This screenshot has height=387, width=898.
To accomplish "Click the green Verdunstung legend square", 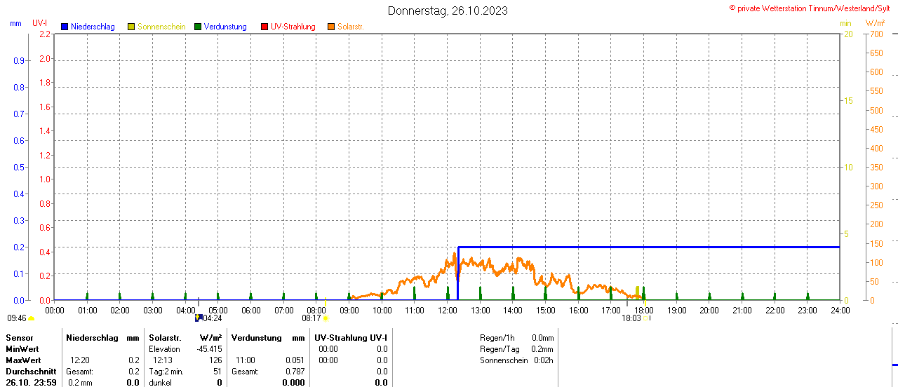I will tap(198, 27).
